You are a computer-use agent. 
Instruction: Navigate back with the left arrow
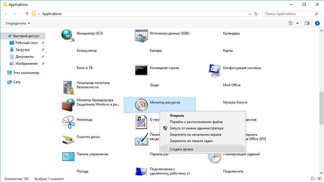coord(6,14)
